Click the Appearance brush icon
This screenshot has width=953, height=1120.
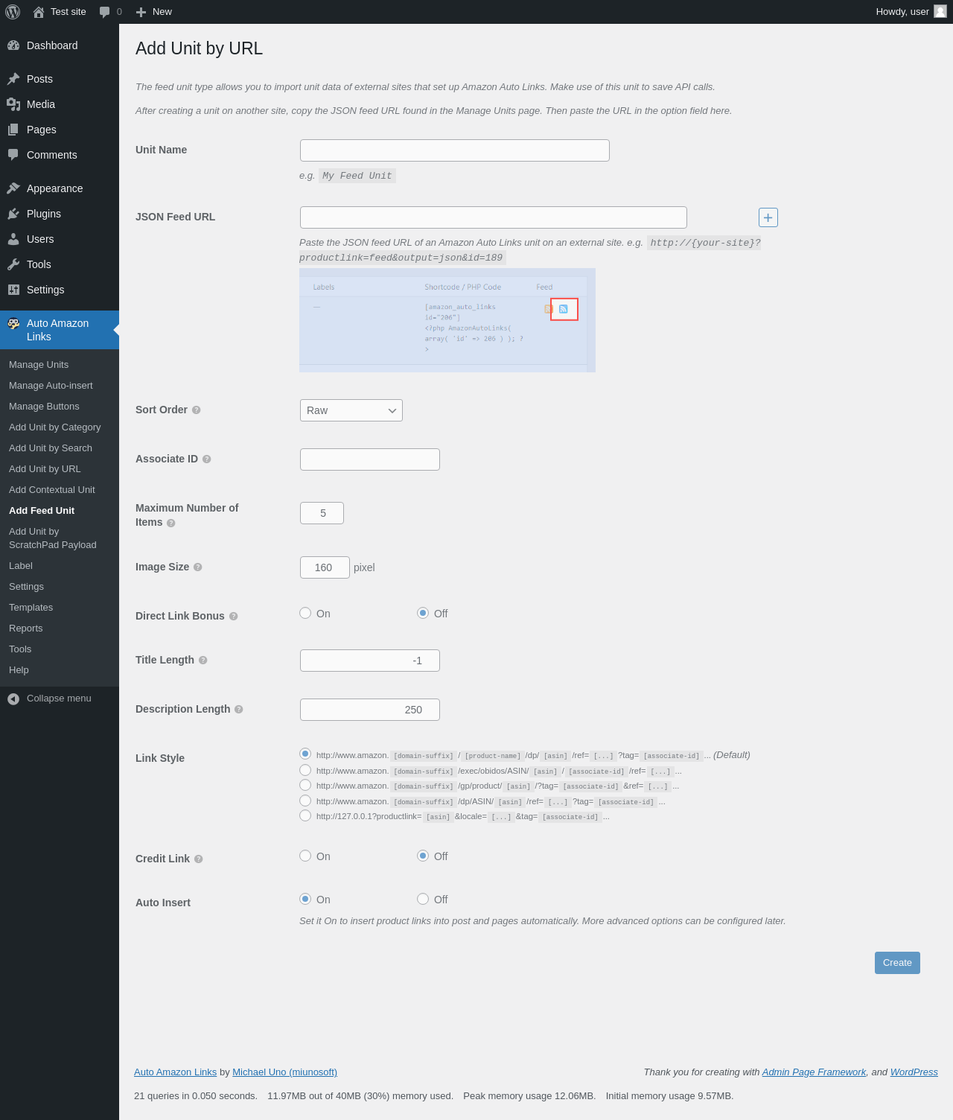pos(13,188)
